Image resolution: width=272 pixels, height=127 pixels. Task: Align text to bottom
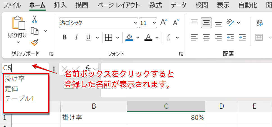pyautogui.click(x=218, y=24)
